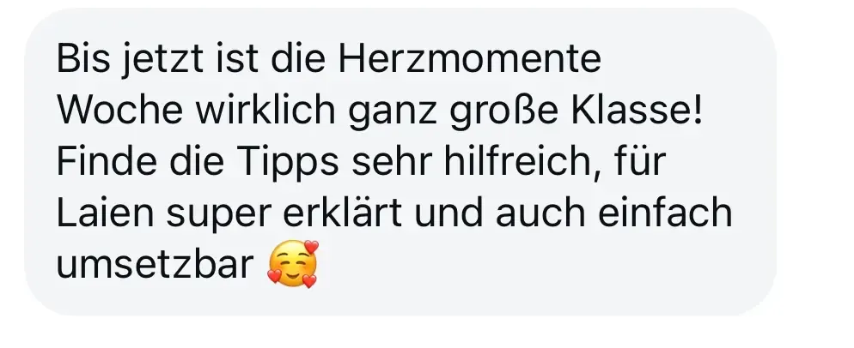Select the word "wirklich" in line two
The width and height of the screenshot is (854, 348).
[x=265, y=110]
